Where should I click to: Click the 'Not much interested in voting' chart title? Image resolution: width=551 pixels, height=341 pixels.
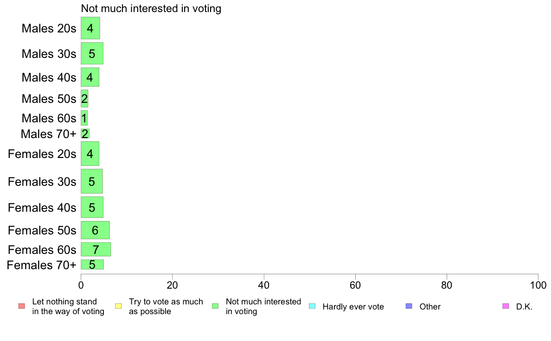point(151,8)
